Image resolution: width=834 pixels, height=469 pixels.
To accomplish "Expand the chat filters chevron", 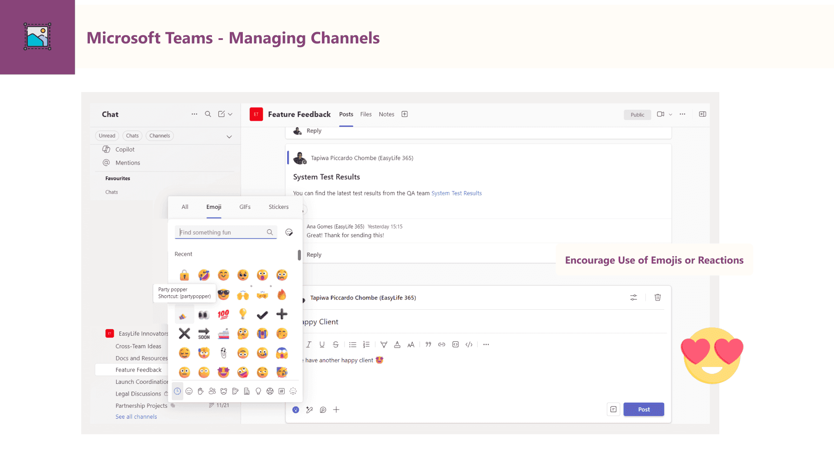I will coord(229,137).
